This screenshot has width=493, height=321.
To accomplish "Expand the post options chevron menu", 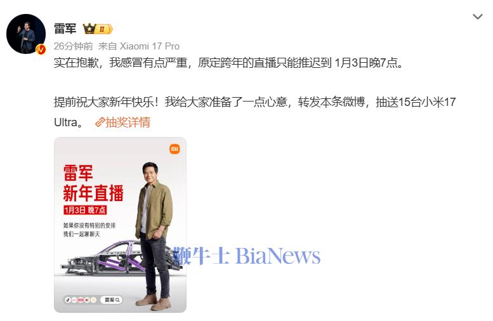I will tap(478, 16).
